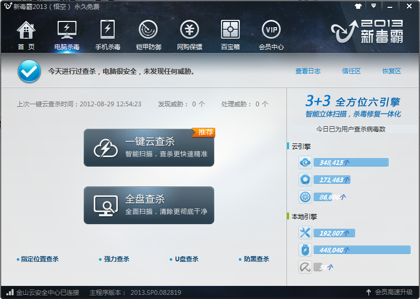This screenshot has width=420, height=299.
Task: Start the 全盘查杀 full disk scan
Action: [x=149, y=205]
